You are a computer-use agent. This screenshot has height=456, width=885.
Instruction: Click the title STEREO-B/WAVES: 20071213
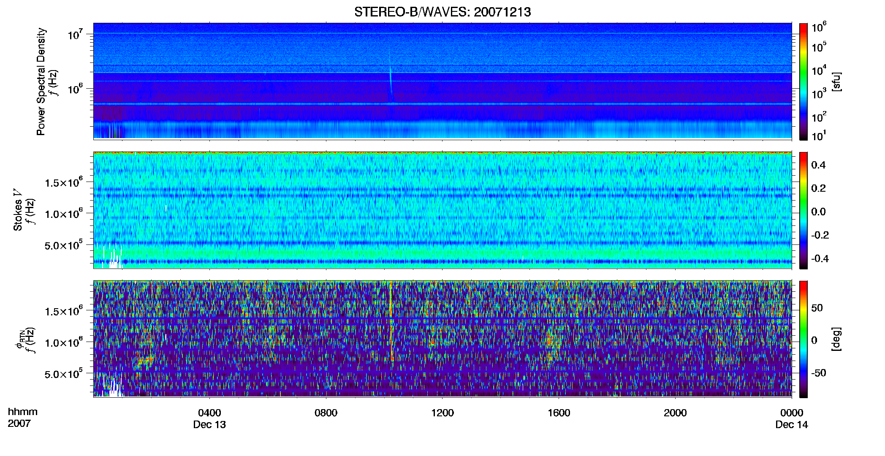point(442,12)
